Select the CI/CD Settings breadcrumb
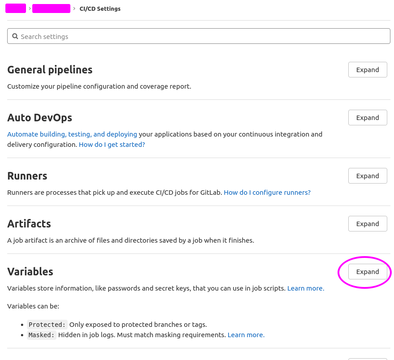The width and height of the screenshot is (394, 360). click(100, 9)
